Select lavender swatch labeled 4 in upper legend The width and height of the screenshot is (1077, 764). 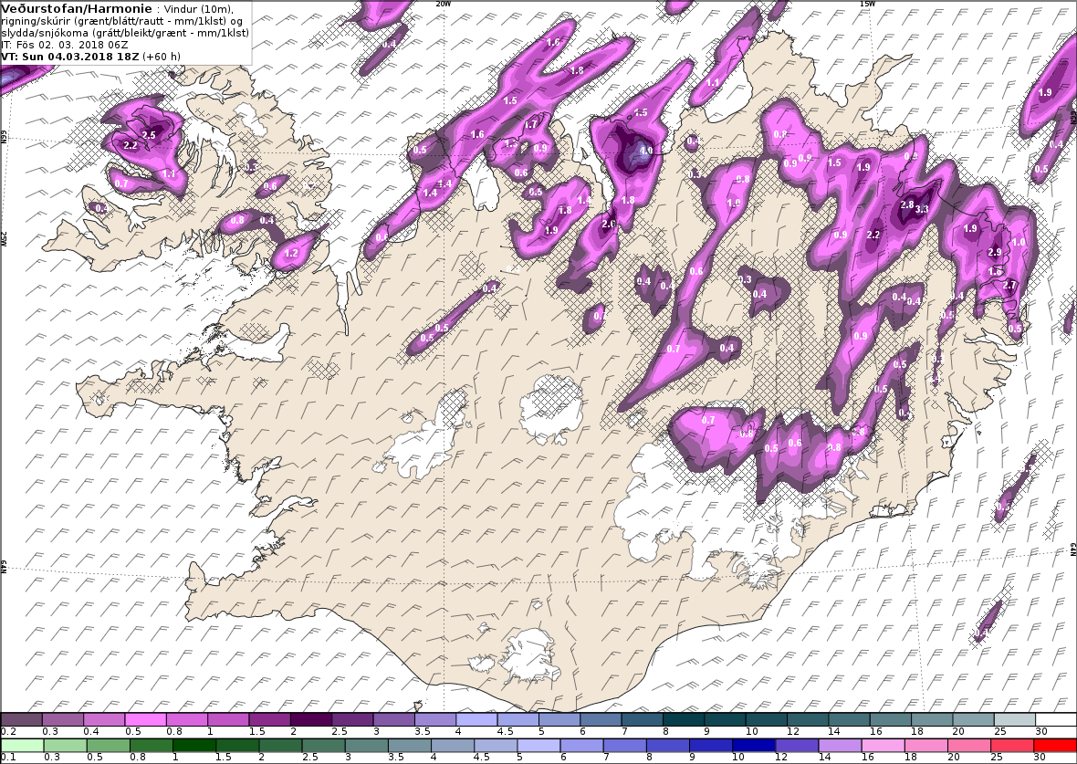coord(476,719)
